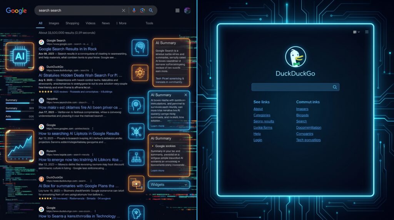The image size is (394, 220).
Task: Open the Documentation link in DuckDuckGo
Action: pos(309,127)
